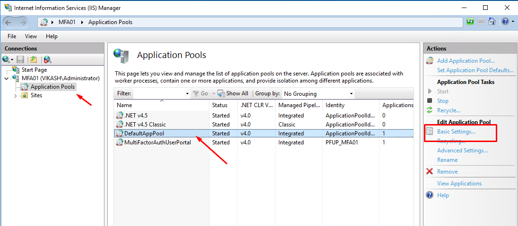Open the breadcrumb arrow before Application Pools
Screen dimensions: 518x226
[x=82, y=23]
